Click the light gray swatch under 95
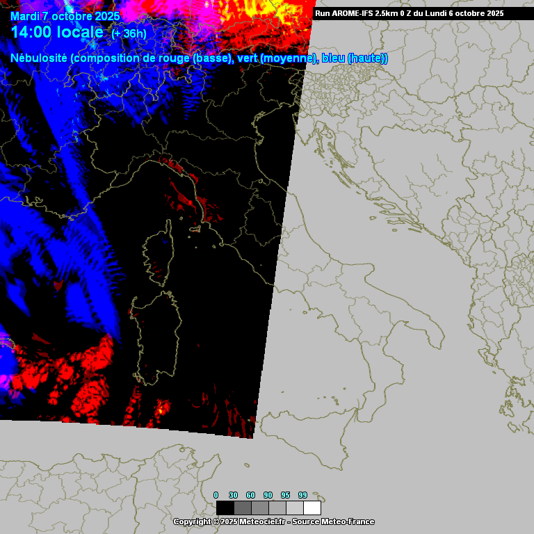This screenshot has width=534, height=534. tap(294, 508)
